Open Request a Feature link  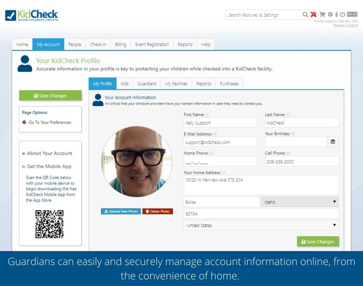[346, 25]
